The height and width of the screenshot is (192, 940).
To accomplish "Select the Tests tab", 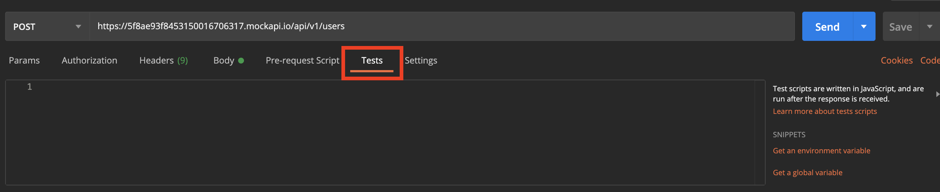I will [372, 61].
